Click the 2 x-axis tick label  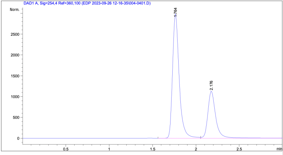click(x=196, y=149)
